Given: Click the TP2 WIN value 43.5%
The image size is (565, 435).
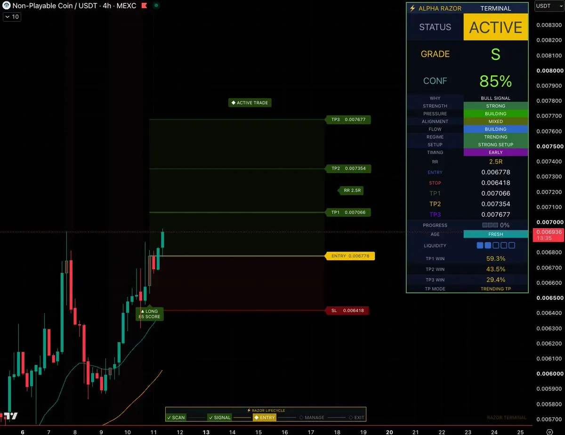Looking at the screenshot, I should point(496,269).
